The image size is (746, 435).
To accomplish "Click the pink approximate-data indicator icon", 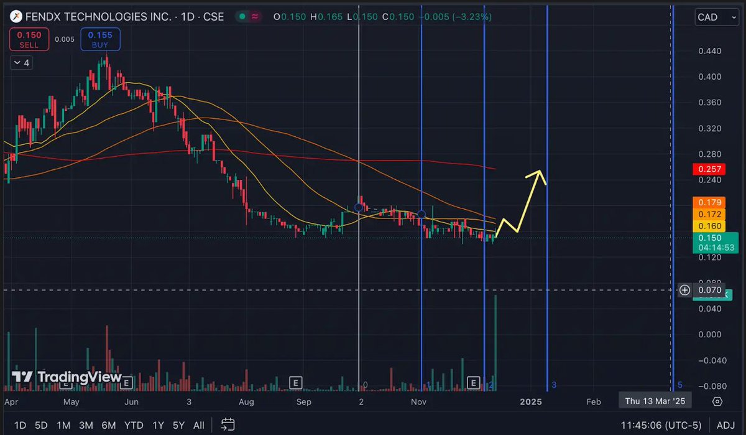I will pos(255,17).
